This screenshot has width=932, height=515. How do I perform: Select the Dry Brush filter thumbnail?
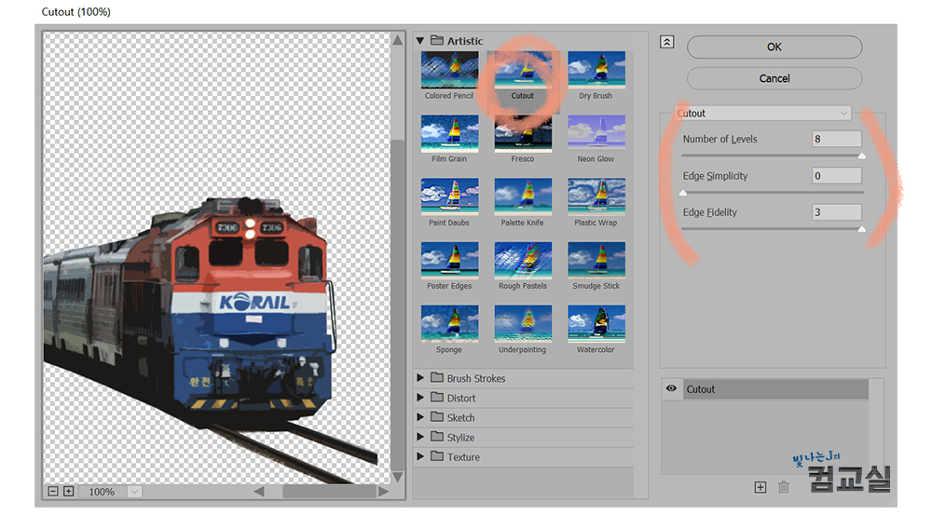596,70
